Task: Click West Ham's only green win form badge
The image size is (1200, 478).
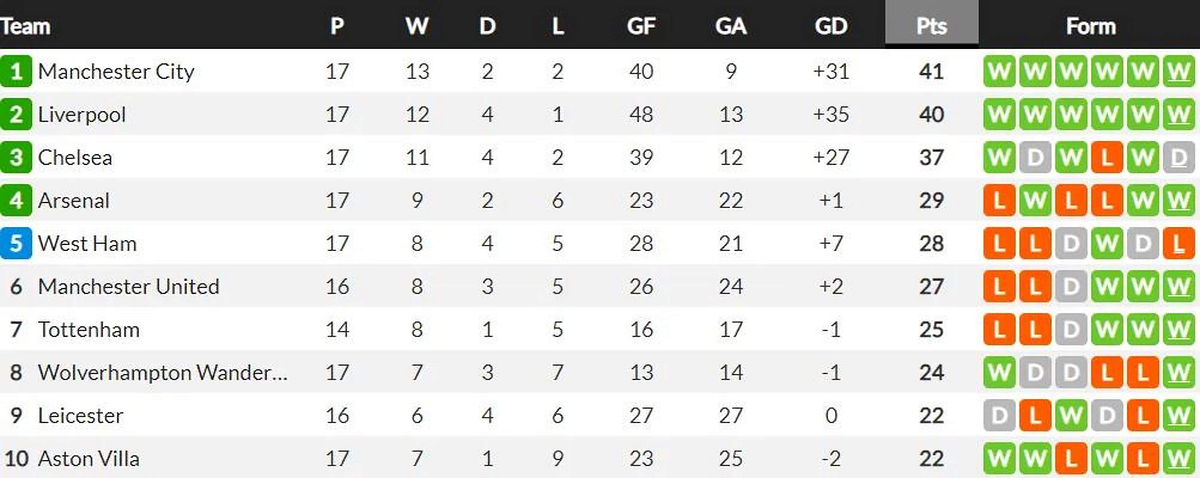Action: (1107, 243)
